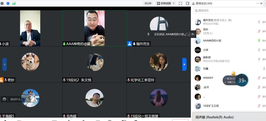This screenshot has width=266, height=121.
Task: Open the meeting info icon
Action: (x=2, y=3)
